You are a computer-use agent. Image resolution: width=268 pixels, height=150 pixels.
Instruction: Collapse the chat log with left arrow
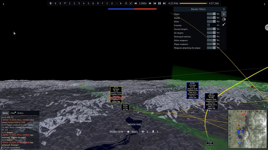[3, 106]
